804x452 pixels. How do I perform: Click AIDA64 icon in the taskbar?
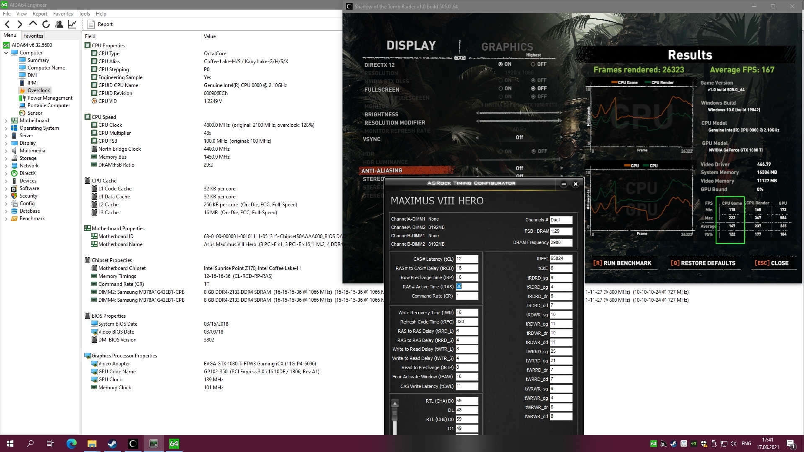174,444
